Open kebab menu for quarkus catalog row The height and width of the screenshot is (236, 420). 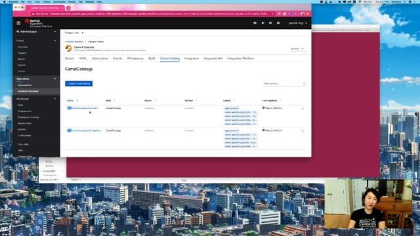click(303, 131)
